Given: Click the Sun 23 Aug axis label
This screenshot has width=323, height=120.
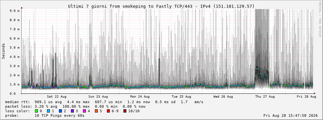Looking at the screenshot, I should [x=98, y=97].
